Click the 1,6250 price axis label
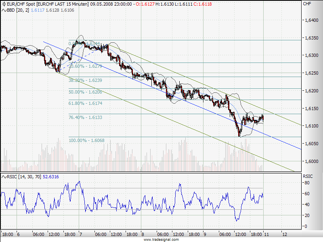Screen dimensions: 323x242 (x=311, y=73)
